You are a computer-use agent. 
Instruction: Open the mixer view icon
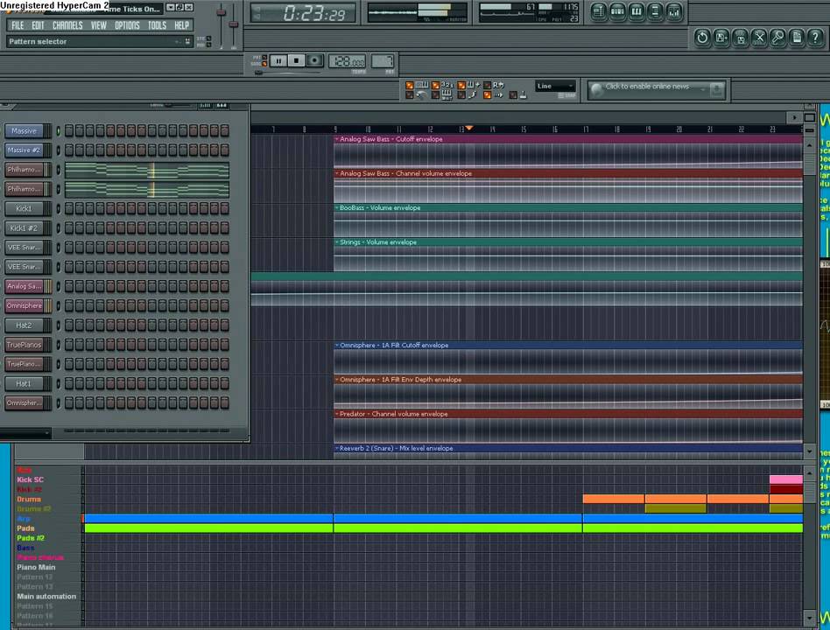(674, 11)
